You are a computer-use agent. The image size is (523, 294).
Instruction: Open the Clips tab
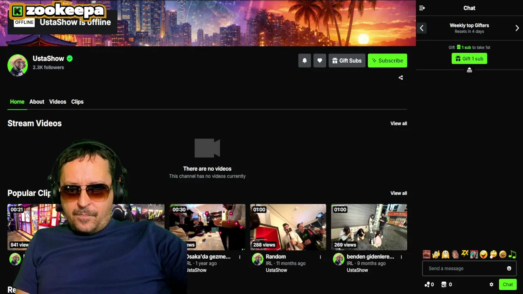[x=77, y=102]
